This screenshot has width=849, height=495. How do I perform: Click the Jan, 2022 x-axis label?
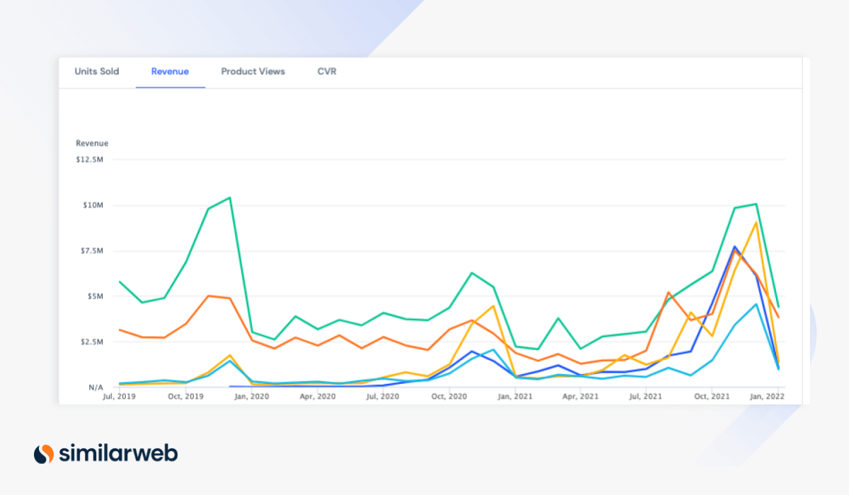pyautogui.click(x=768, y=397)
